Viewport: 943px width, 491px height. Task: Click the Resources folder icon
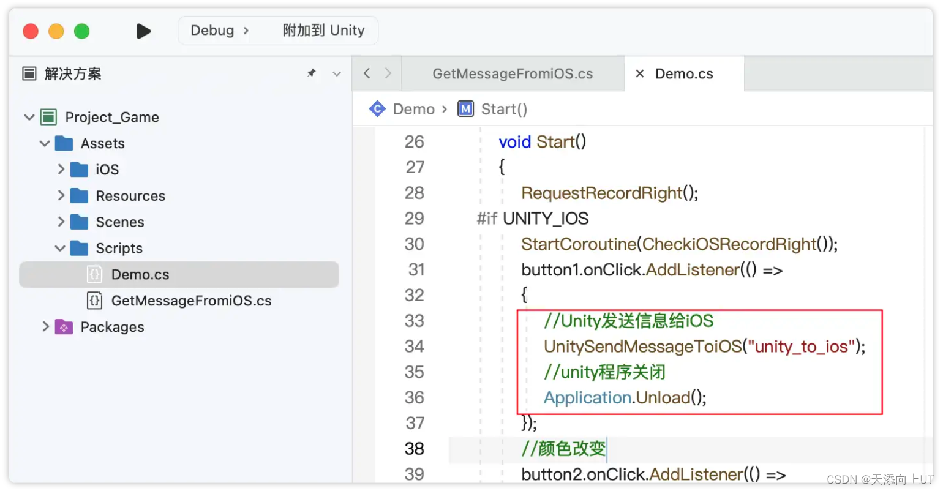79,196
